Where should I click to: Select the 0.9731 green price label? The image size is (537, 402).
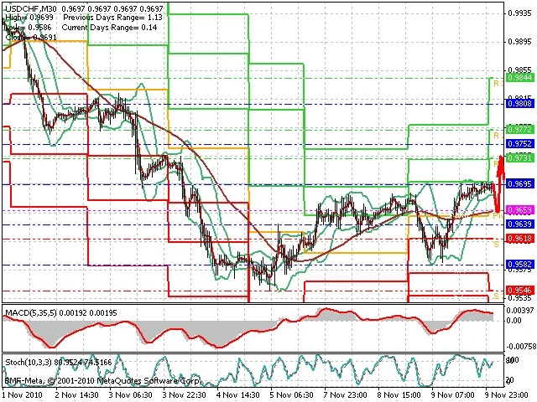[520, 158]
